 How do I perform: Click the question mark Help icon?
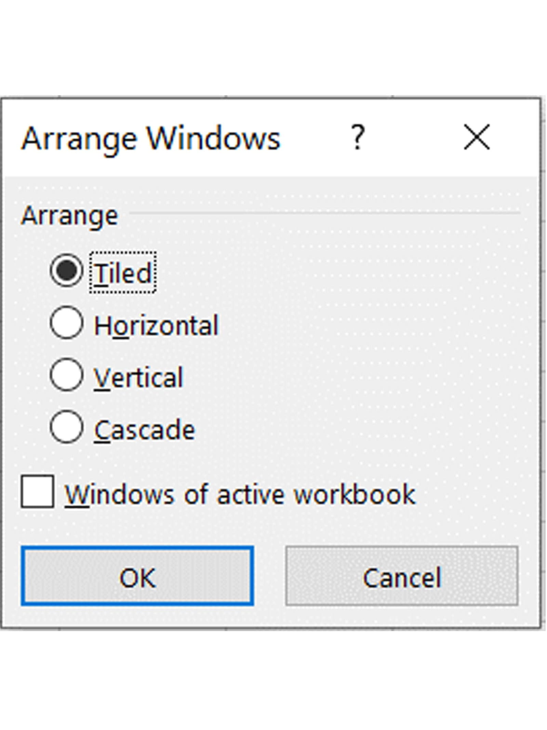click(x=357, y=137)
